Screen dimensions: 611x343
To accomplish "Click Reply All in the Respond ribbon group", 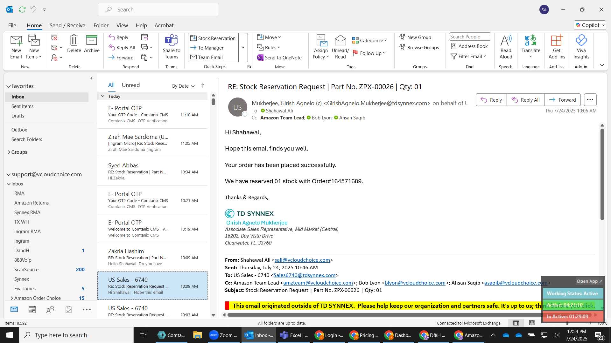I will (x=122, y=47).
